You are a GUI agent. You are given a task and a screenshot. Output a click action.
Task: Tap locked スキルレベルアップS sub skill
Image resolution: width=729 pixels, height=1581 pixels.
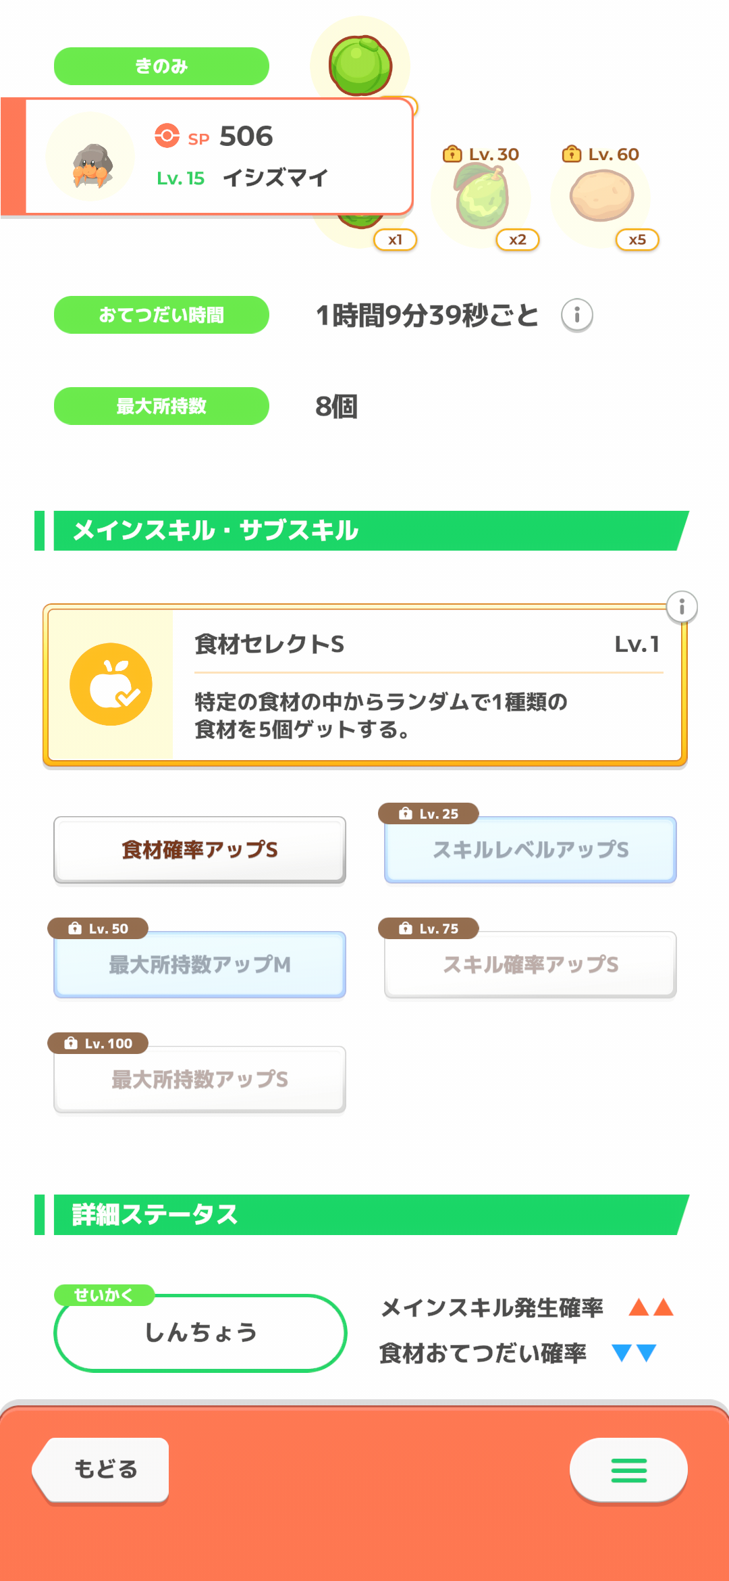pos(531,849)
